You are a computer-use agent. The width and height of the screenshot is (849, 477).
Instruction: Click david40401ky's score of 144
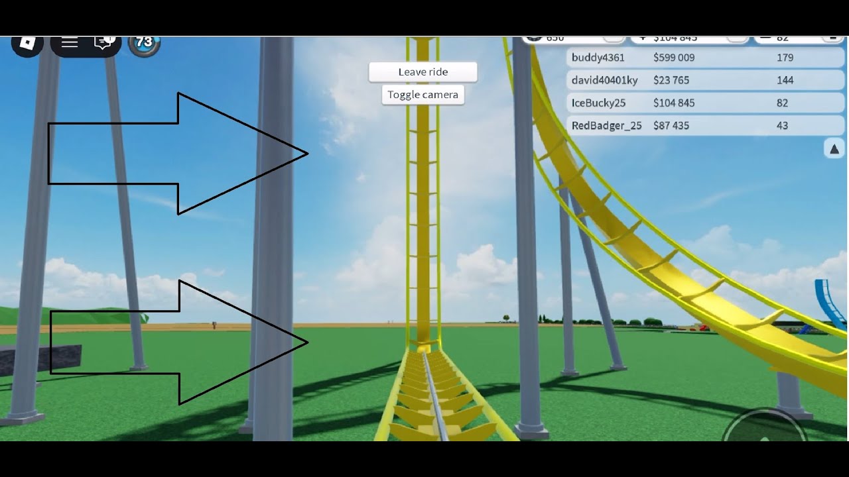click(x=785, y=80)
